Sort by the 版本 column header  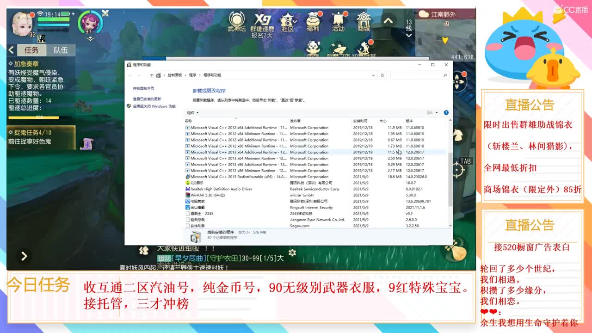(409, 121)
